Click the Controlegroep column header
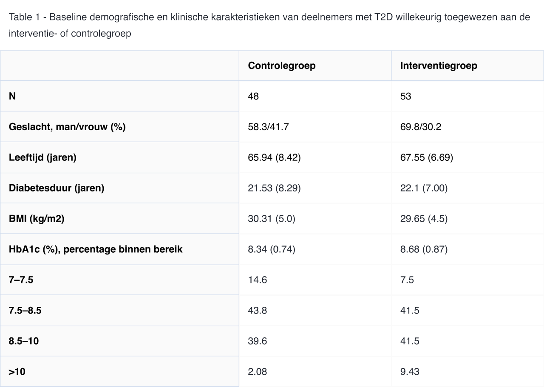Viewport: 544px width, 388px height. 281,66
